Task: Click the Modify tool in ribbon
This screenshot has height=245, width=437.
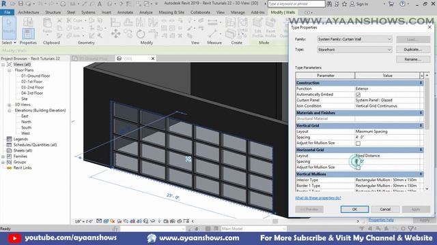Action: [x=9, y=28]
